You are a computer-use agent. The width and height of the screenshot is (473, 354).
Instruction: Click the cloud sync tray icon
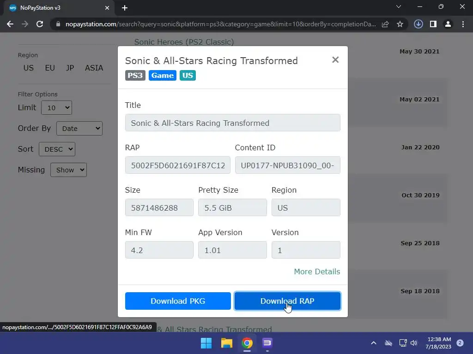pos(388,343)
